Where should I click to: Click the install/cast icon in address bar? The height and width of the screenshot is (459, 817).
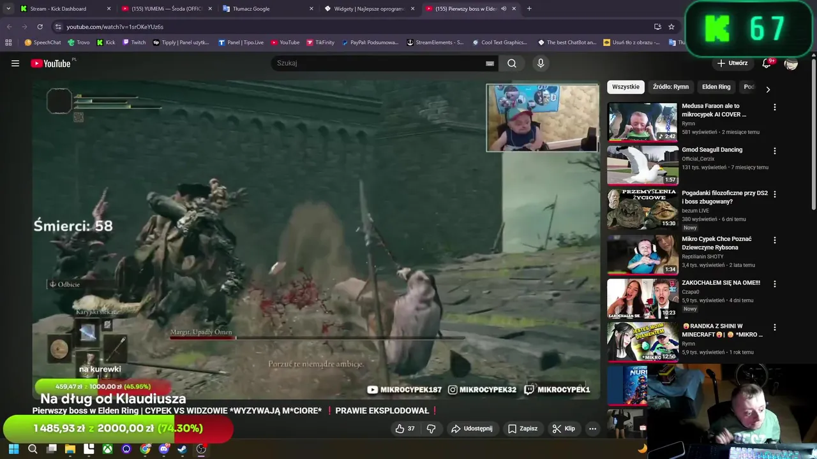click(657, 27)
